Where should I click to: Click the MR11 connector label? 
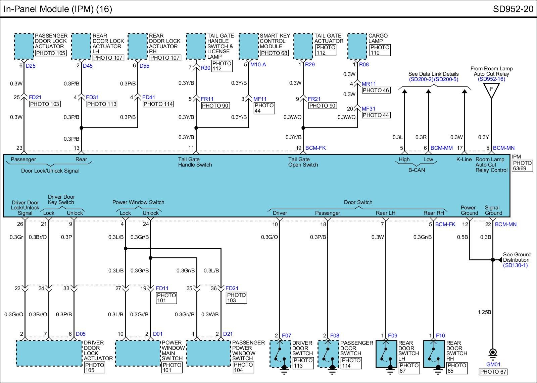(x=369, y=84)
